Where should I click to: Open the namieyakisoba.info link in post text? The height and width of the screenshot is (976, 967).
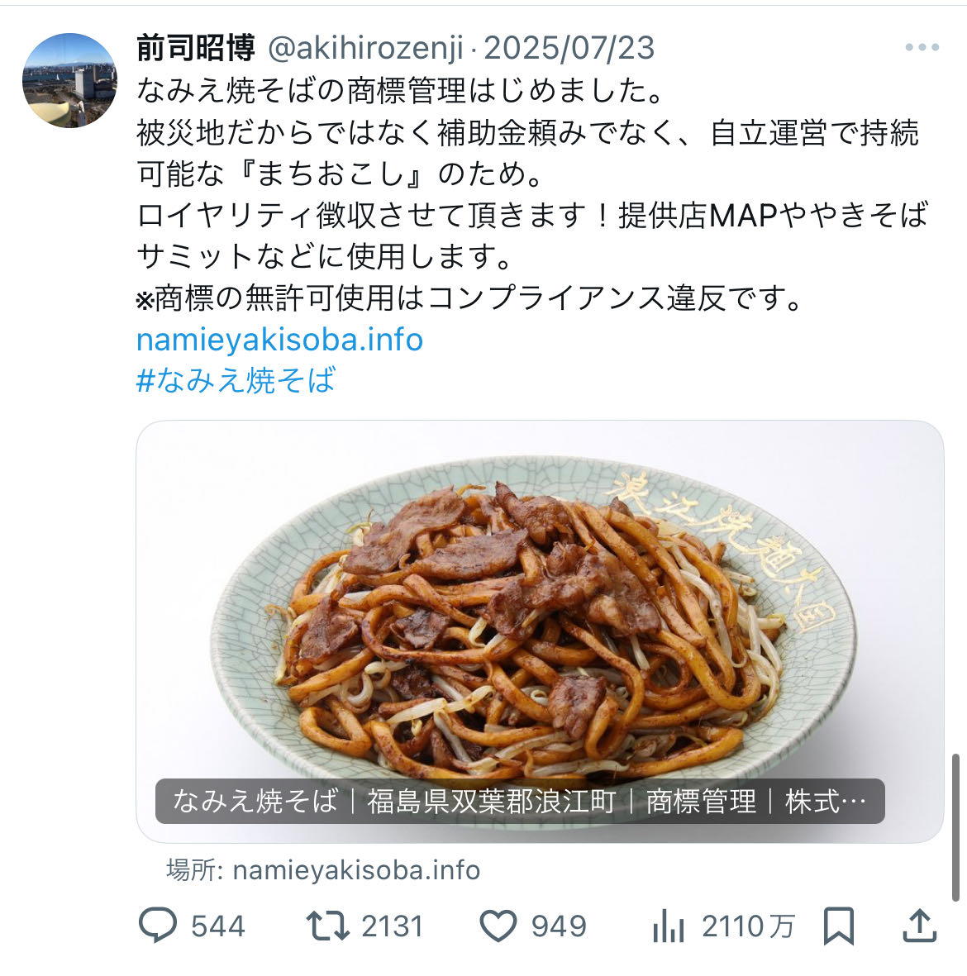click(x=279, y=340)
